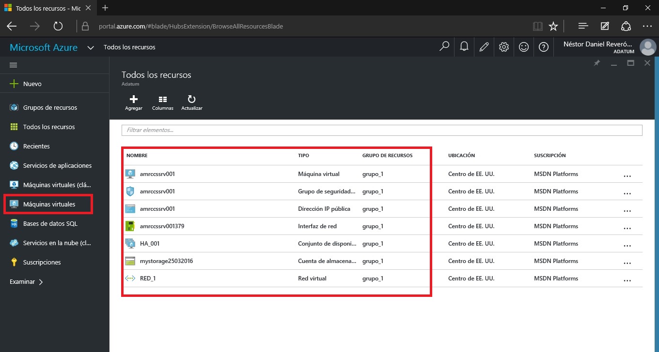
Task: Click the Actualizar refresh icon
Action: pos(191,100)
